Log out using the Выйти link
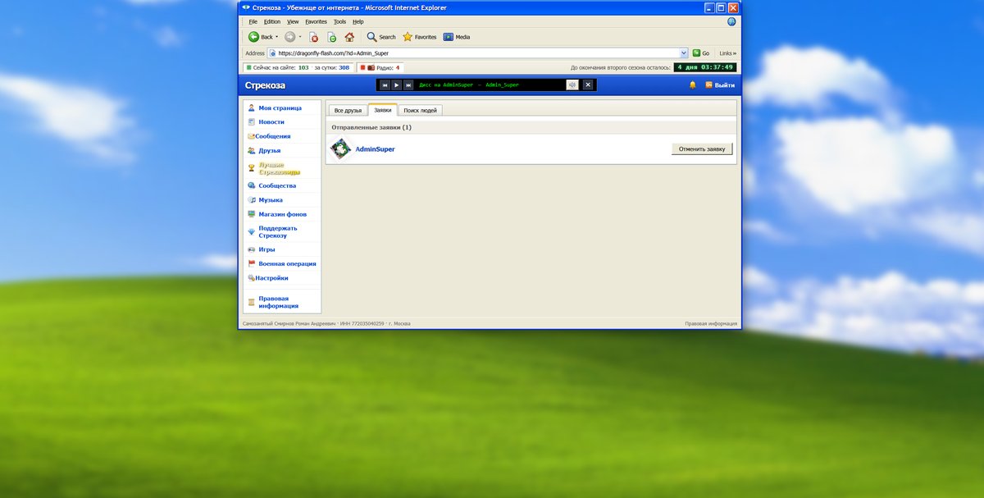 click(720, 85)
